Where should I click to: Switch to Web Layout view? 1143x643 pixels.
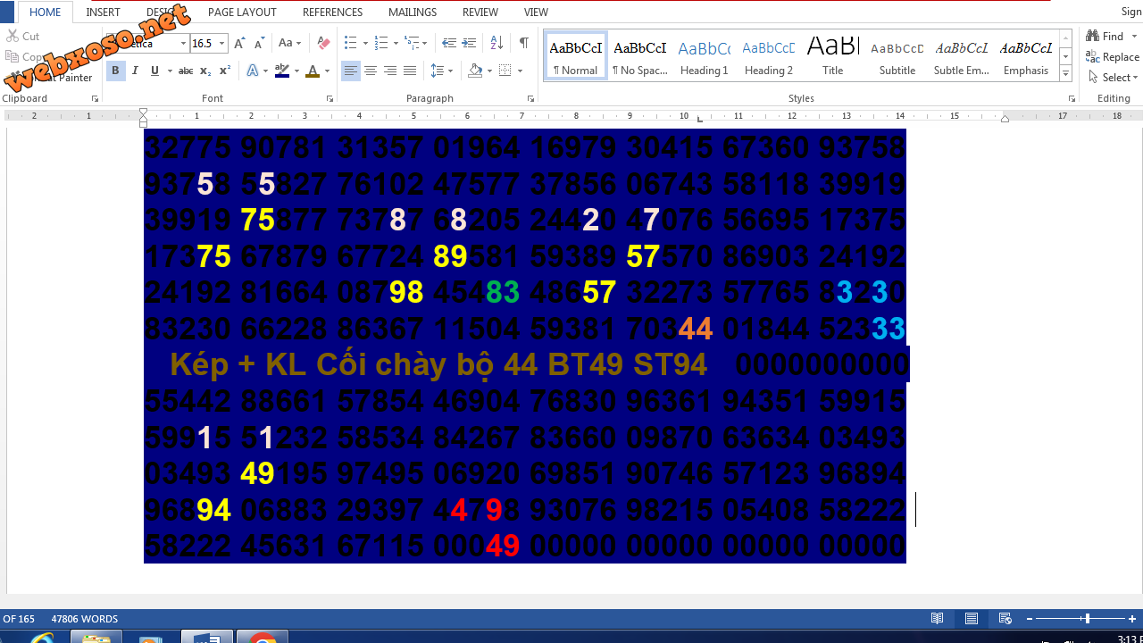tap(1005, 618)
